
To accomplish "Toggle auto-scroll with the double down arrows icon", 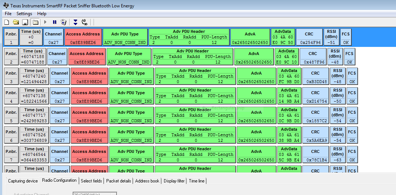I will coord(75,22).
